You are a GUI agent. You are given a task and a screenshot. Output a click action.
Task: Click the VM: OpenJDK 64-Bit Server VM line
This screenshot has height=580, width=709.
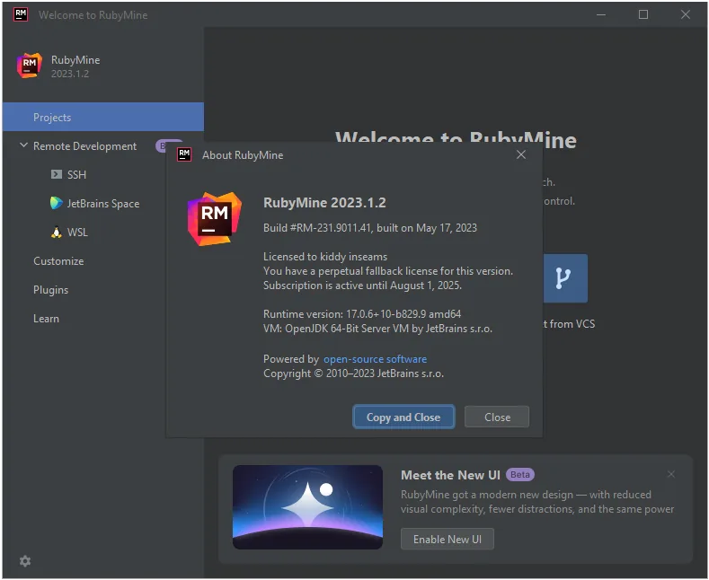pos(377,329)
